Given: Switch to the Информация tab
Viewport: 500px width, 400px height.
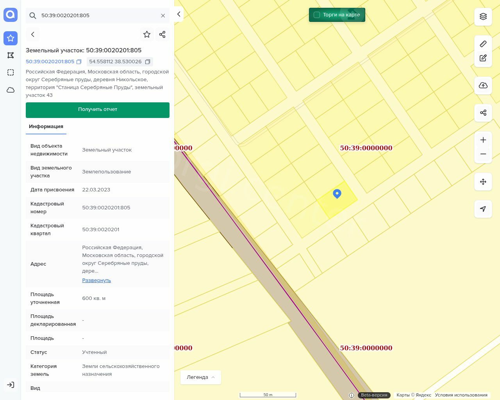Looking at the screenshot, I should point(46,127).
